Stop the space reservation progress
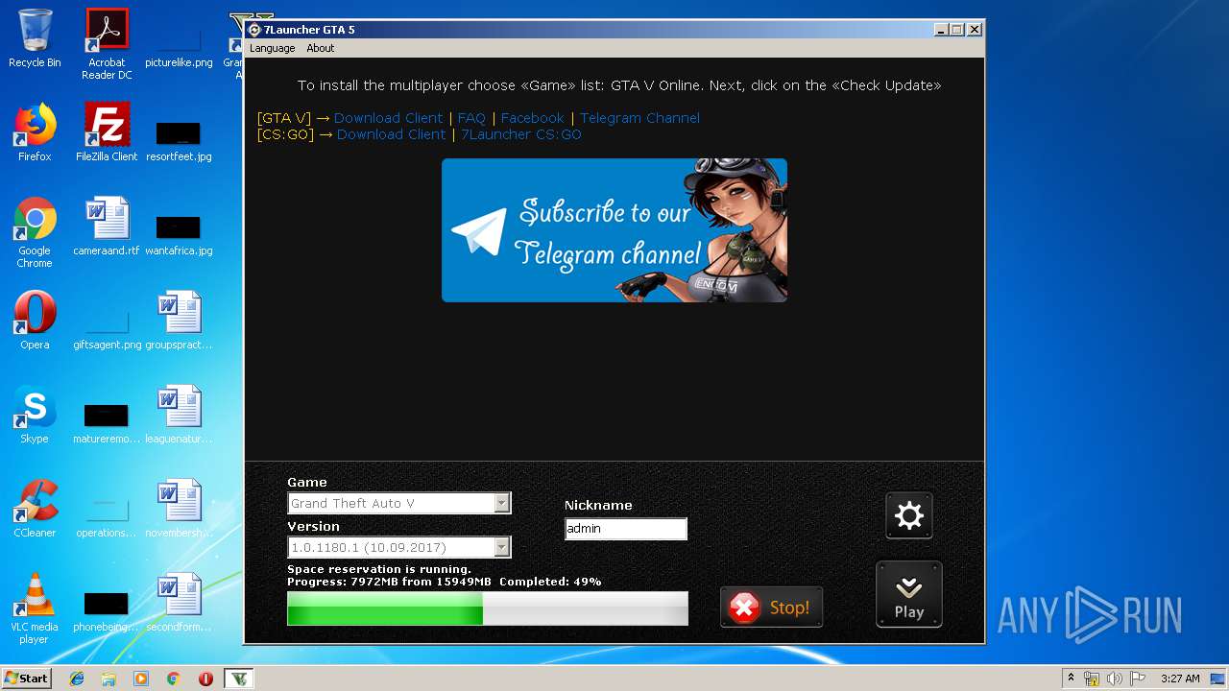The height and width of the screenshot is (691, 1229). click(771, 608)
